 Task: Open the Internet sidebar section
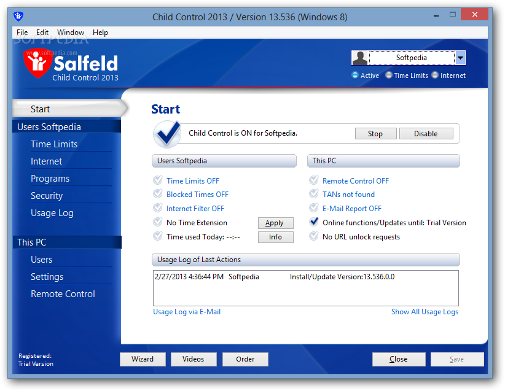click(46, 161)
